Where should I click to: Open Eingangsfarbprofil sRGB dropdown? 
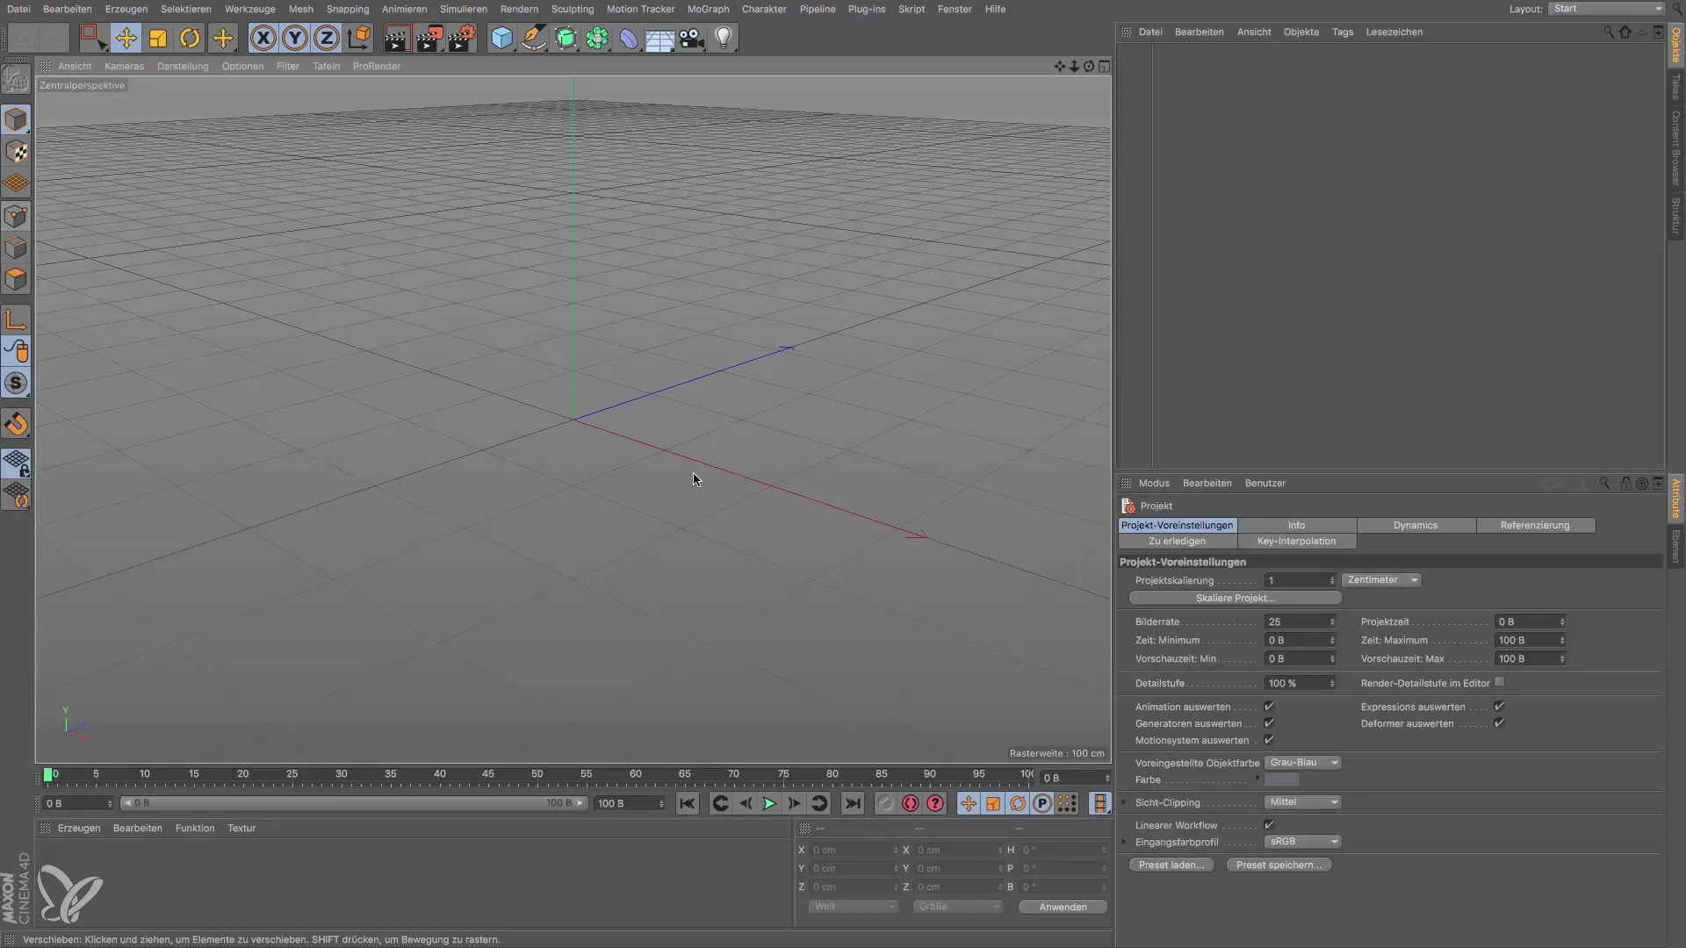pyautogui.click(x=1302, y=842)
